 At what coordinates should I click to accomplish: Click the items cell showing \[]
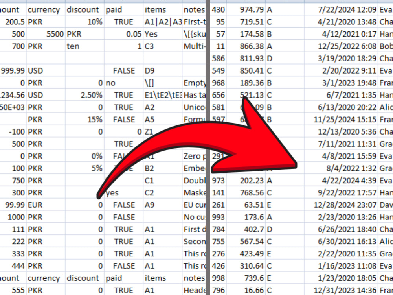tap(163, 83)
